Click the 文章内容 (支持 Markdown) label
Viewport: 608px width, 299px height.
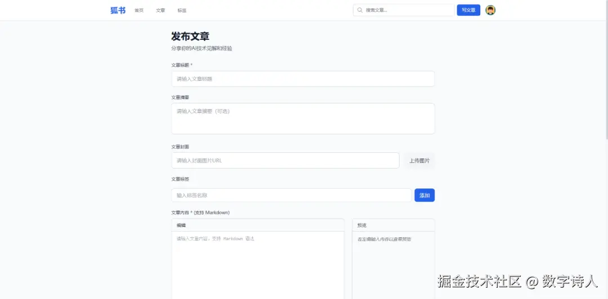click(x=200, y=212)
